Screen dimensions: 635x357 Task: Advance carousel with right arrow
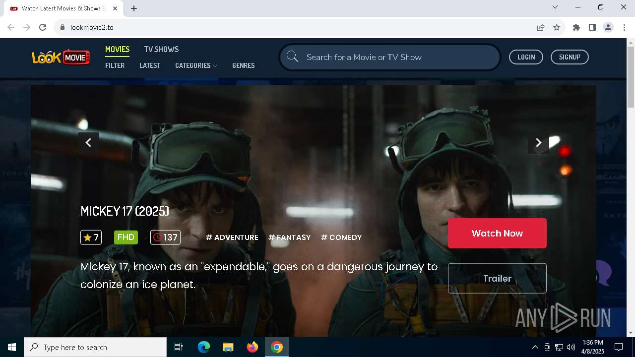[x=538, y=143]
